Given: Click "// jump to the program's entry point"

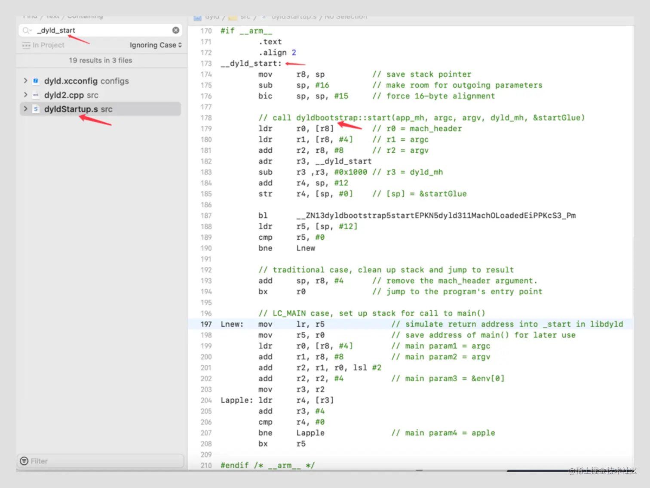Looking at the screenshot, I should tap(457, 292).
